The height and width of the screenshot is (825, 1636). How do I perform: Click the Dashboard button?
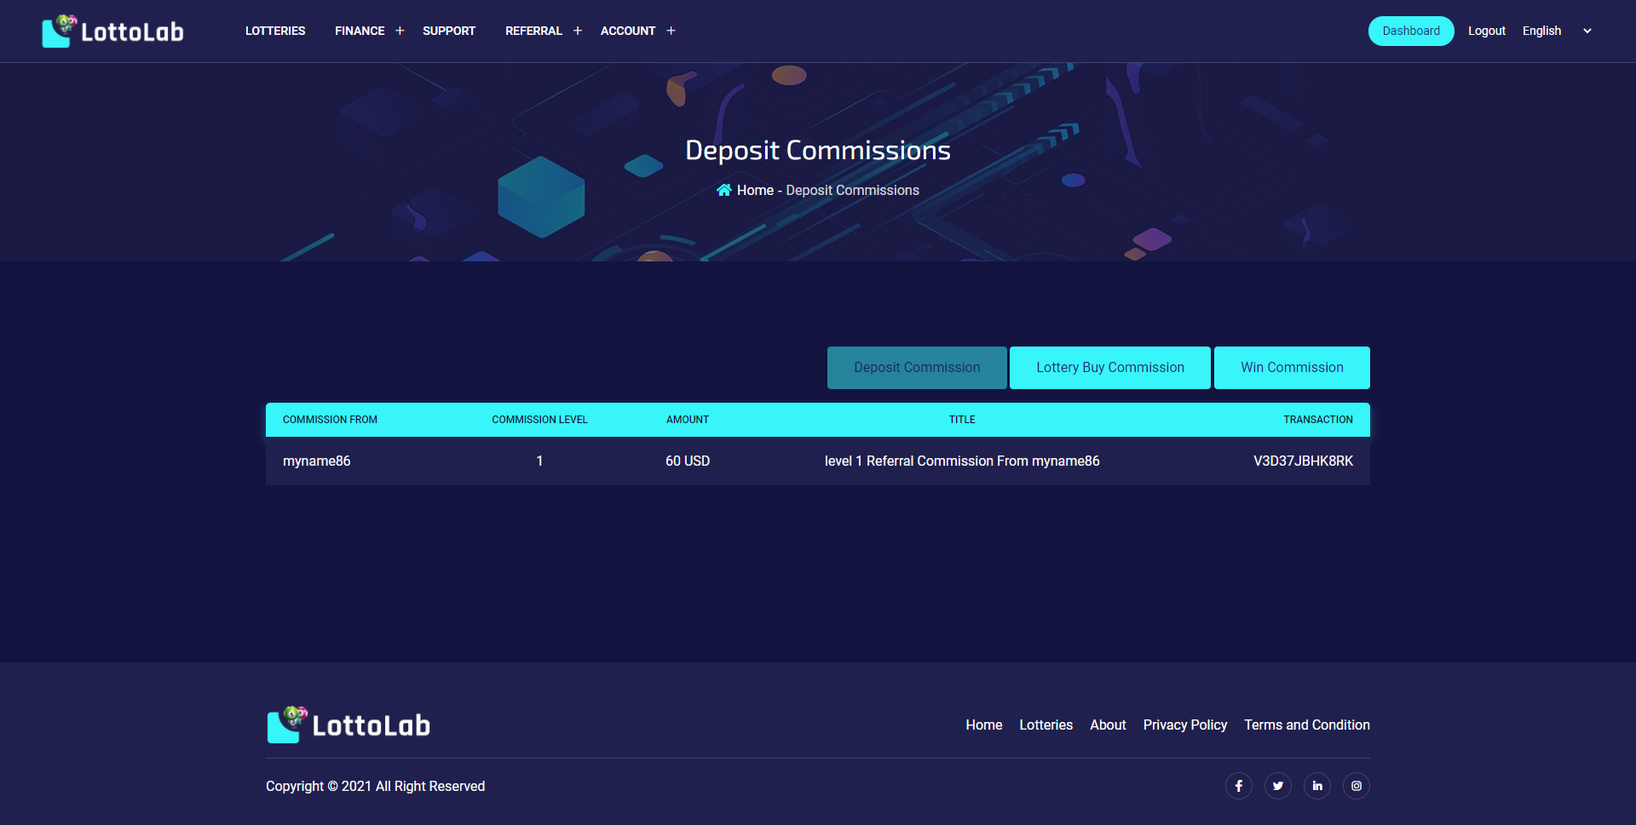(1411, 31)
